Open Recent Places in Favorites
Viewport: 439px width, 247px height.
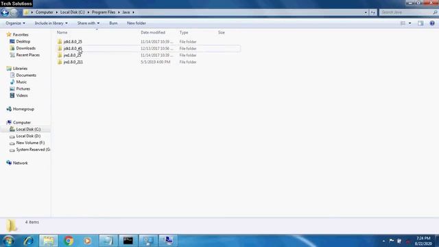[27, 55]
